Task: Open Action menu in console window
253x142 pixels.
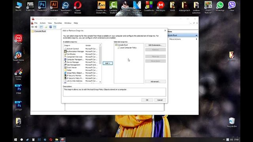Action: click(x=43, y=23)
